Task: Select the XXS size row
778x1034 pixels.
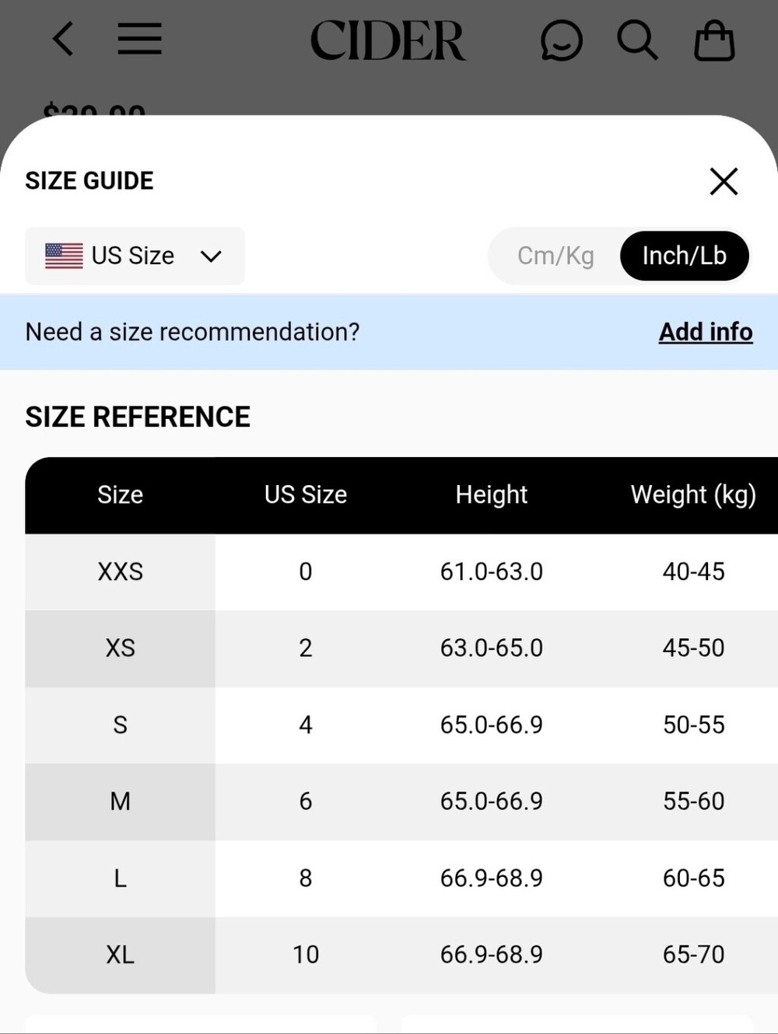Action: click(401, 571)
